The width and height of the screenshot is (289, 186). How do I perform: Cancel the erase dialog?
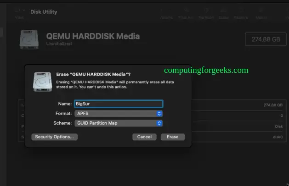coord(144,137)
